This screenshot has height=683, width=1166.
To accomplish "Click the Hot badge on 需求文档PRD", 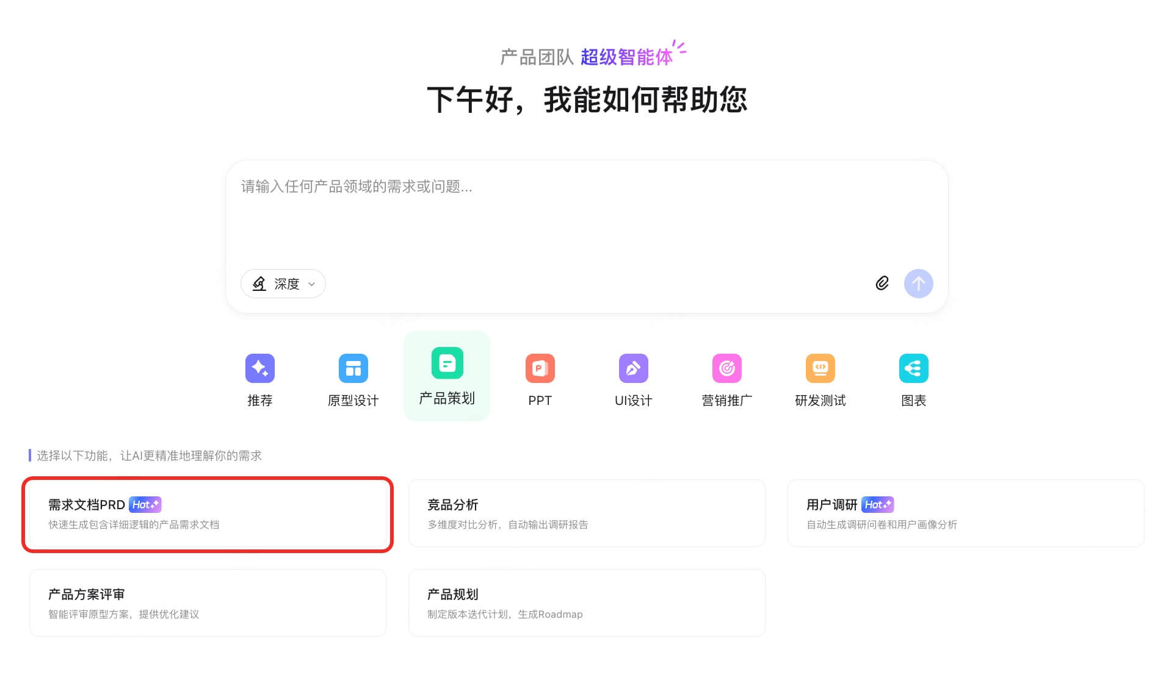I will 146,504.
